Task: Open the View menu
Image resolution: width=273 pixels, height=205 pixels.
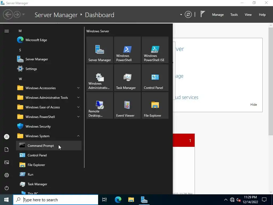Action: (248, 15)
